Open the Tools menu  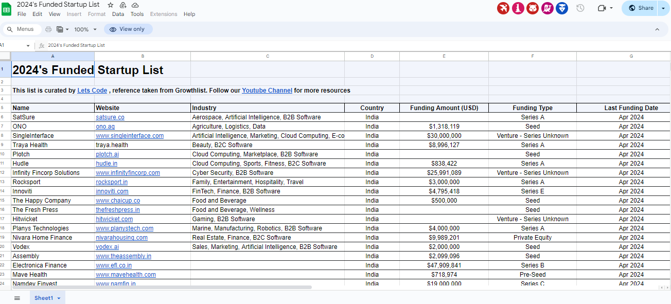pyautogui.click(x=137, y=14)
